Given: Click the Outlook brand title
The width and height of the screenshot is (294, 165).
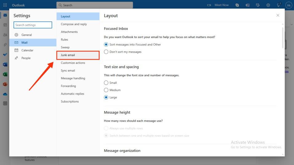Looking at the screenshot, I should 18,5.
